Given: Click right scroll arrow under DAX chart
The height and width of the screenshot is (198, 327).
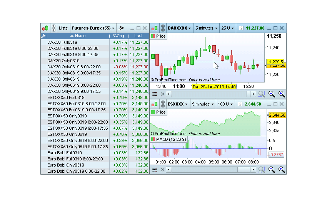Looking at the screenshot, I should click(253, 94).
